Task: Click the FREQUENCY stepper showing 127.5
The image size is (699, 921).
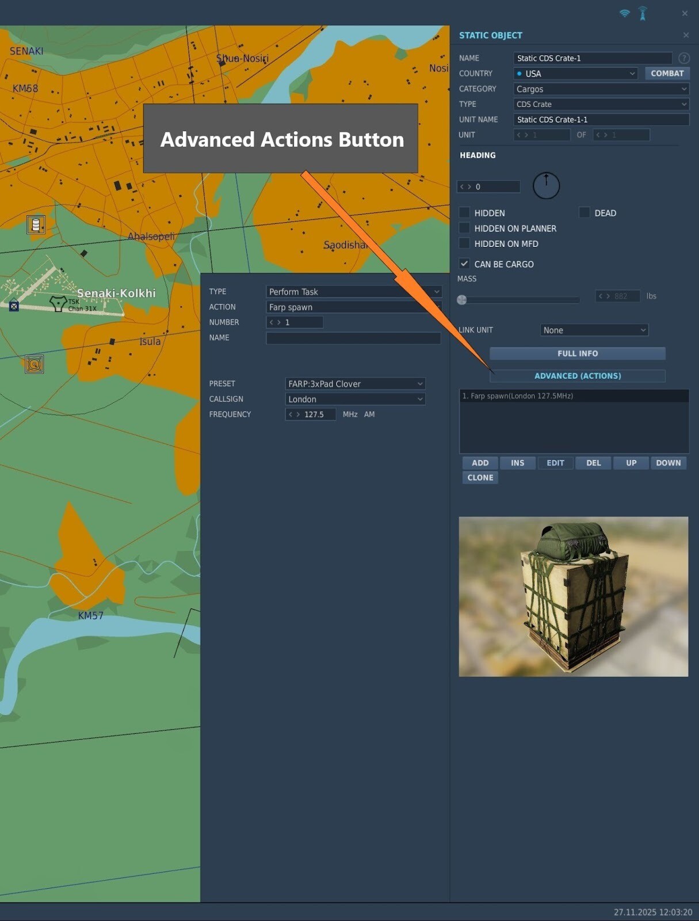Action: [311, 414]
